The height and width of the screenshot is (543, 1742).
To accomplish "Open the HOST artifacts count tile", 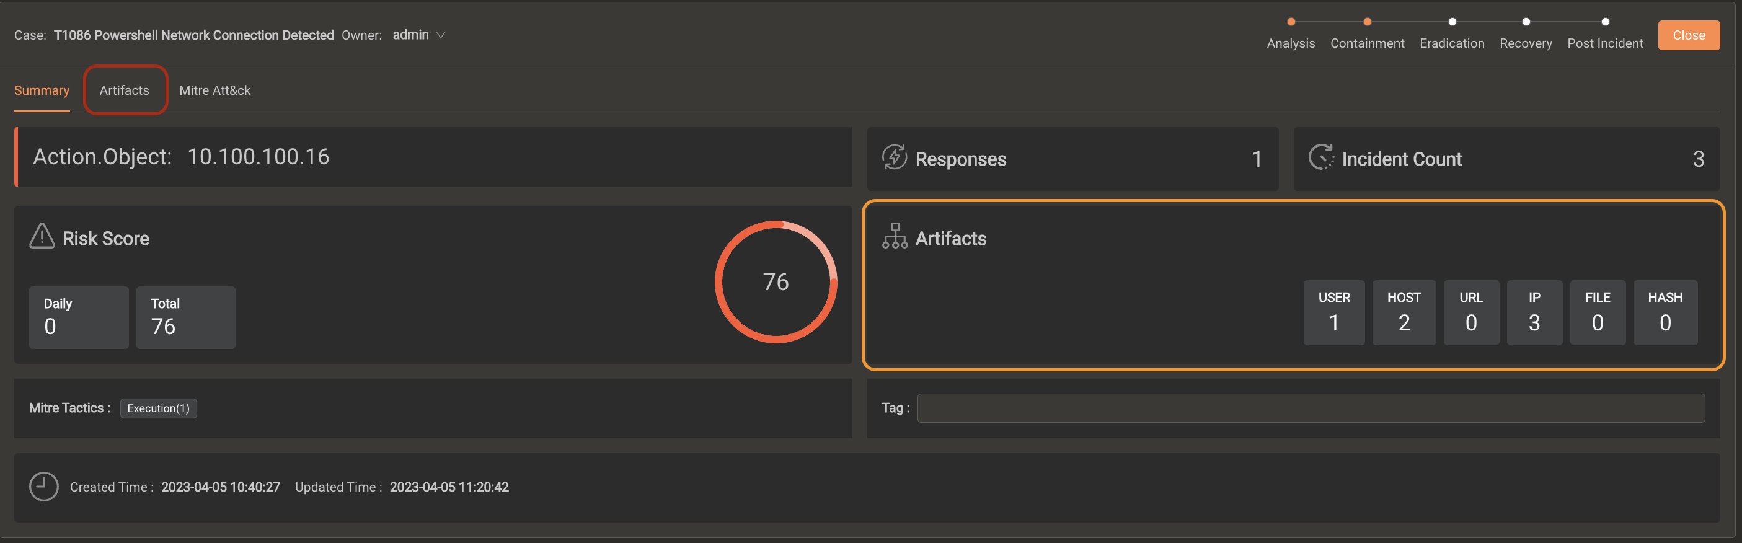I will coord(1404,312).
